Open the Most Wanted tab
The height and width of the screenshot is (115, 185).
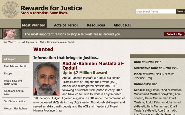(x=34, y=24)
